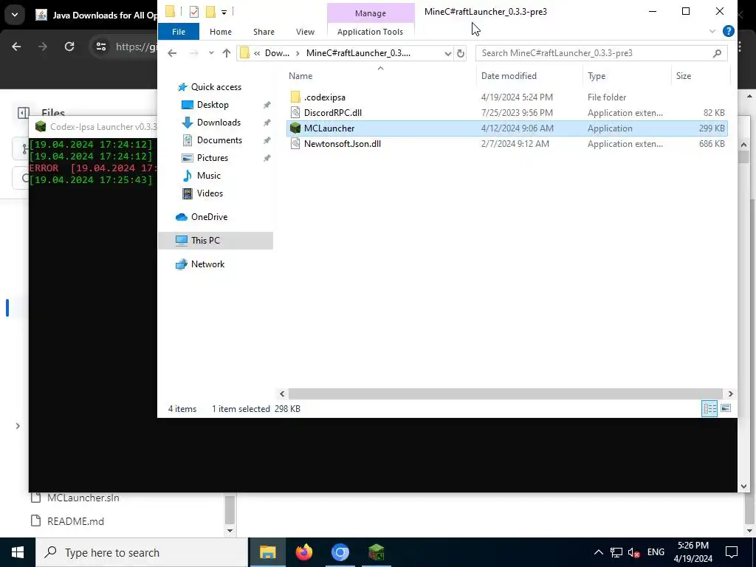
Task: Open Explorer help question mark icon
Action: 728,31
